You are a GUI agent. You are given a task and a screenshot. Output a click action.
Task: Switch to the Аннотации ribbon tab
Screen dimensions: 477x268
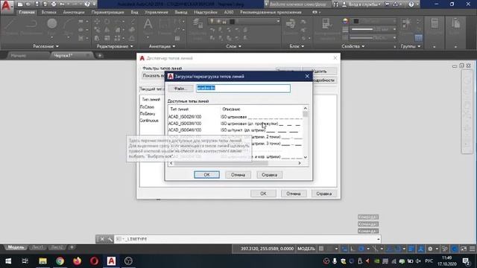point(74,12)
